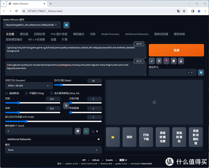Screen dimensions: 209x168
Task: Reload the browser page
Action: point(16,11)
